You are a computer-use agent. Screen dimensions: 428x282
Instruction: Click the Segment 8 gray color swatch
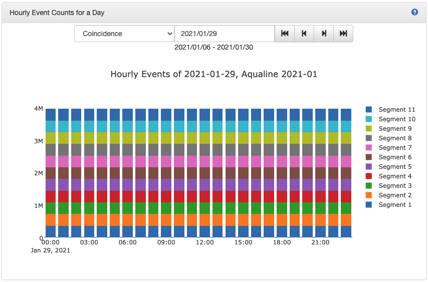pos(369,138)
